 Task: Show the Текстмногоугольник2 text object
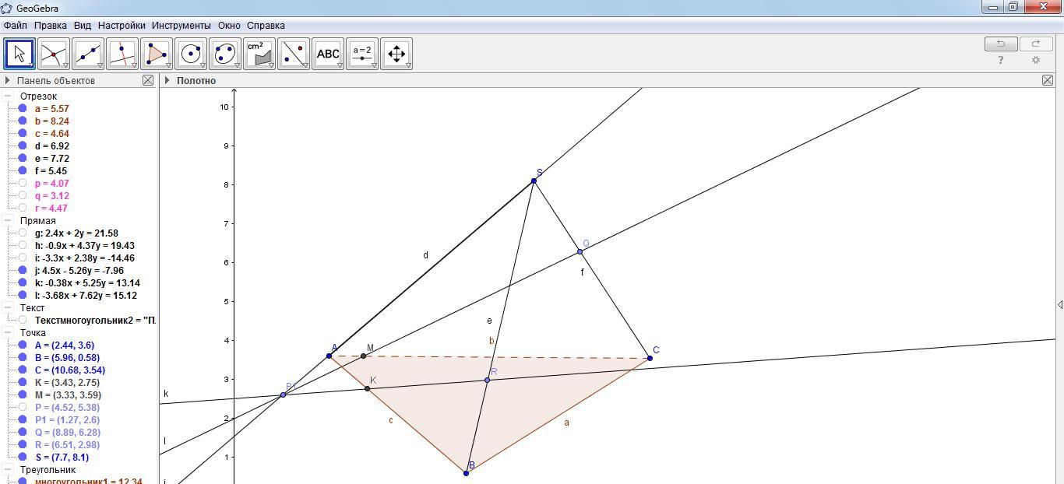[x=23, y=321]
